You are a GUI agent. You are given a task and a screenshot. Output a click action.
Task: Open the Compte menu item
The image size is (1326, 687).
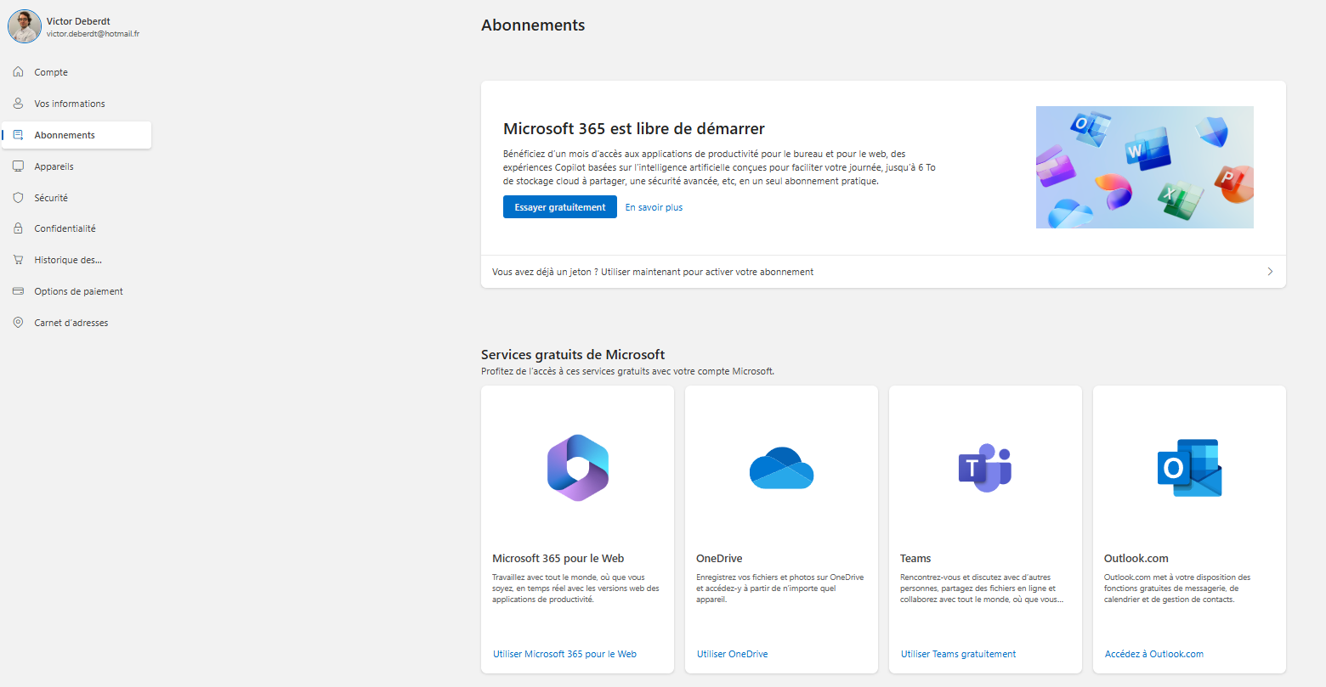click(x=76, y=72)
